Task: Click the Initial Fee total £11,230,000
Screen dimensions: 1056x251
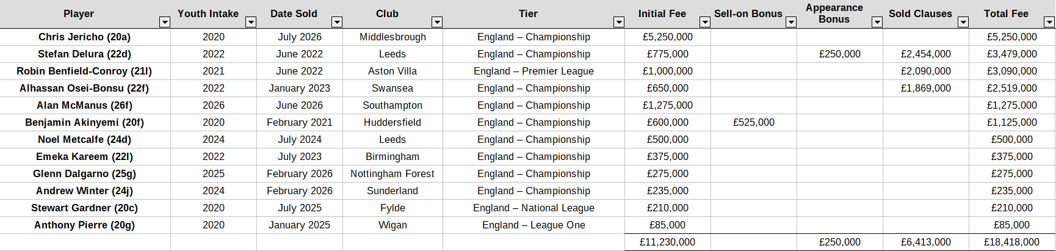Action: 667,242
